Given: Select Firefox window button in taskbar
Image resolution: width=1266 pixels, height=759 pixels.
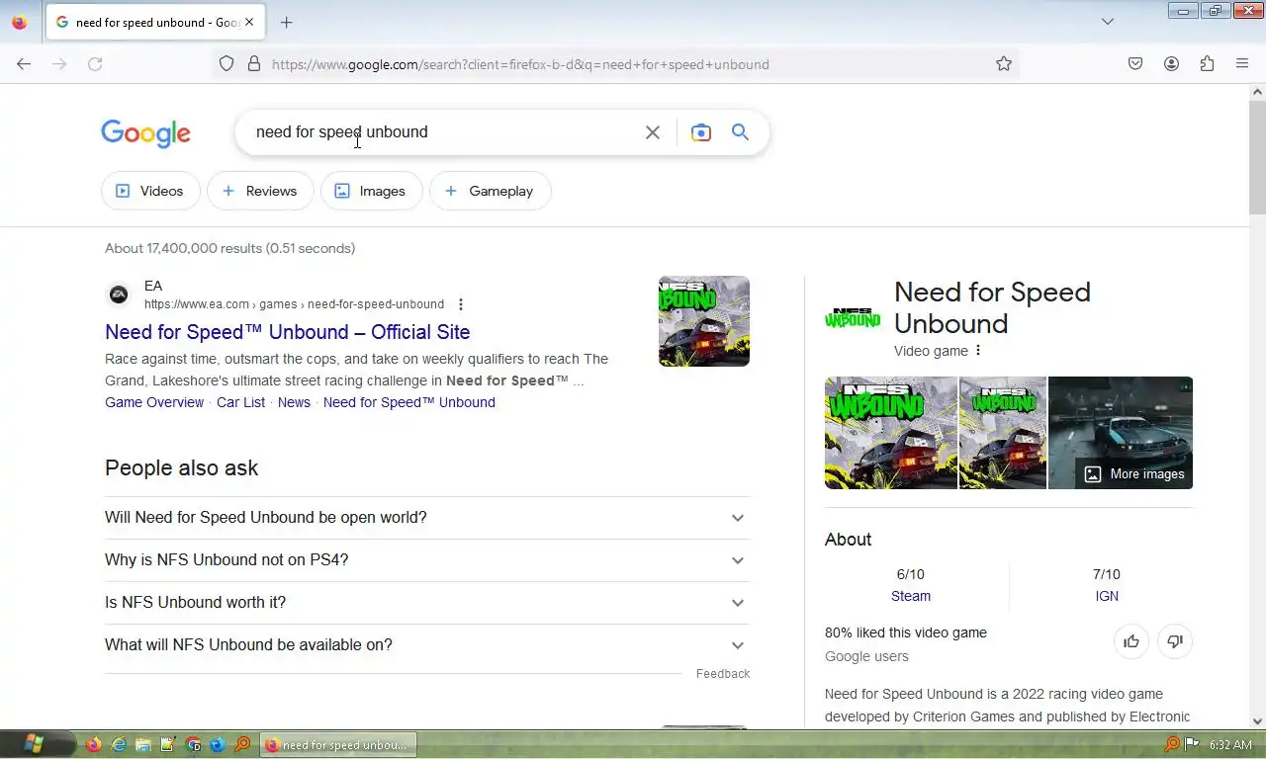Looking at the screenshot, I should click(338, 744).
